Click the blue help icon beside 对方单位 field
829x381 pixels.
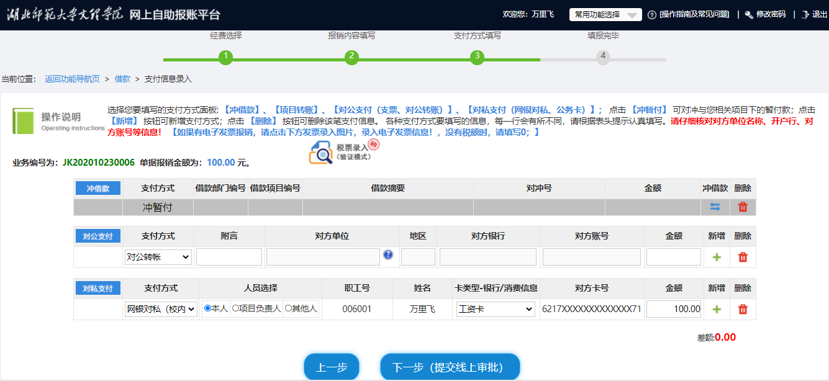coord(388,254)
